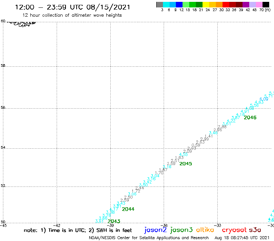This screenshot has width=274, height=241.
Task: Click the yellow swatch in the wave height legend
Action: [206, 4]
